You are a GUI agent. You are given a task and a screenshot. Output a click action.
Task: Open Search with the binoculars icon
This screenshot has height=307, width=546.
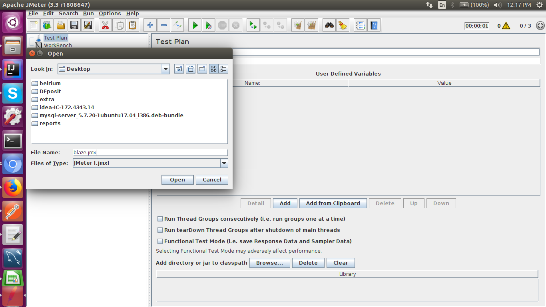[329, 26]
